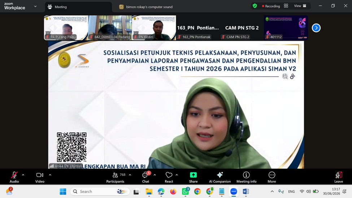
Task: Open Microsoft Word from the taskbar
Action: tap(246, 191)
